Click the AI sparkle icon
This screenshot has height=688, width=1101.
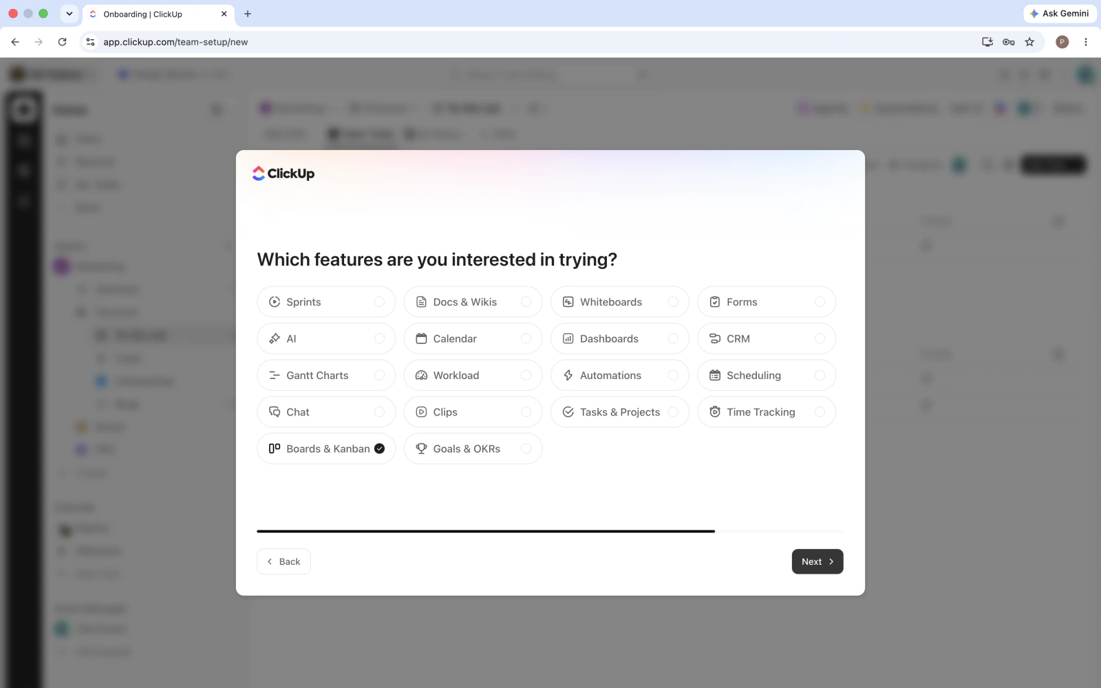pos(275,338)
